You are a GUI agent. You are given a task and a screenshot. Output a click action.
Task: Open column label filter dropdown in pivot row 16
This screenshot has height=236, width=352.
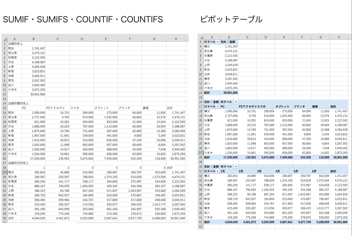click(x=236, y=102)
